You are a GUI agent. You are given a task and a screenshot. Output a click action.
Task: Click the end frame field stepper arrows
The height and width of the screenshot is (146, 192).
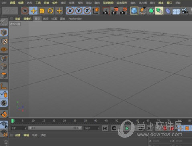click(98, 128)
